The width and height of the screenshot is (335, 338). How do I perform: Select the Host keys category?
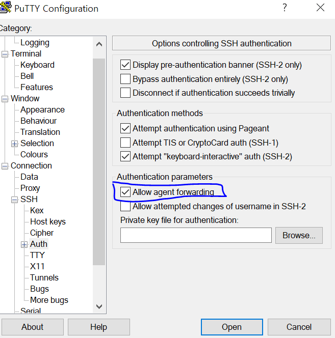48,222
